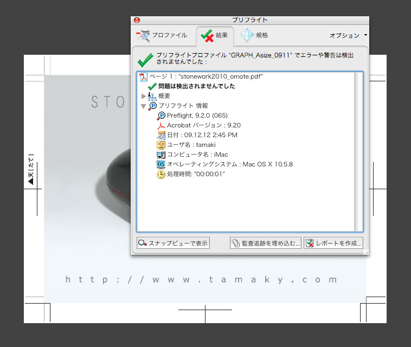The width and height of the screenshot is (411, 347).
Task: Open the オプション dropdown menu
Action: click(348, 36)
